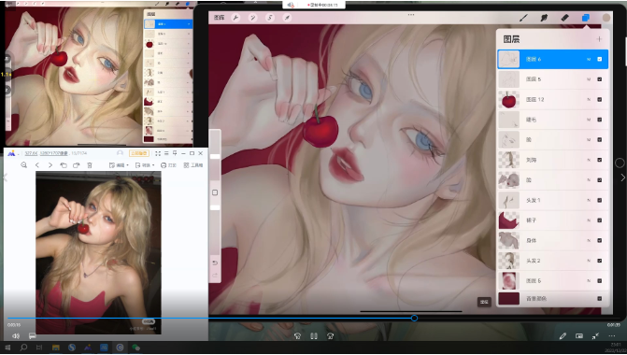This screenshot has width=627, height=355.
Task: Pin the image viewer window on top
Action: pyautogui.click(x=175, y=153)
